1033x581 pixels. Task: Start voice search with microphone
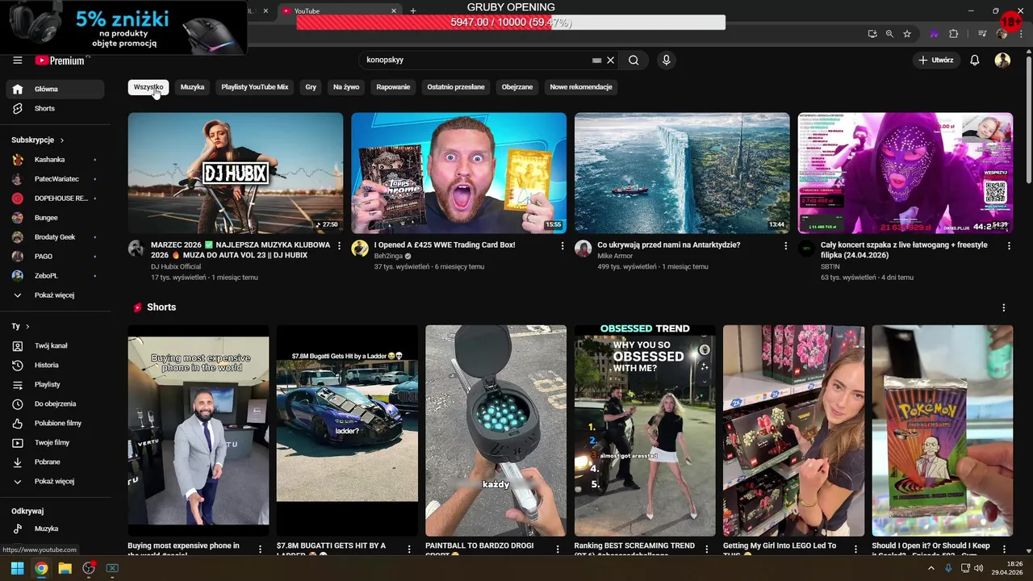pyautogui.click(x=666, y=60)
